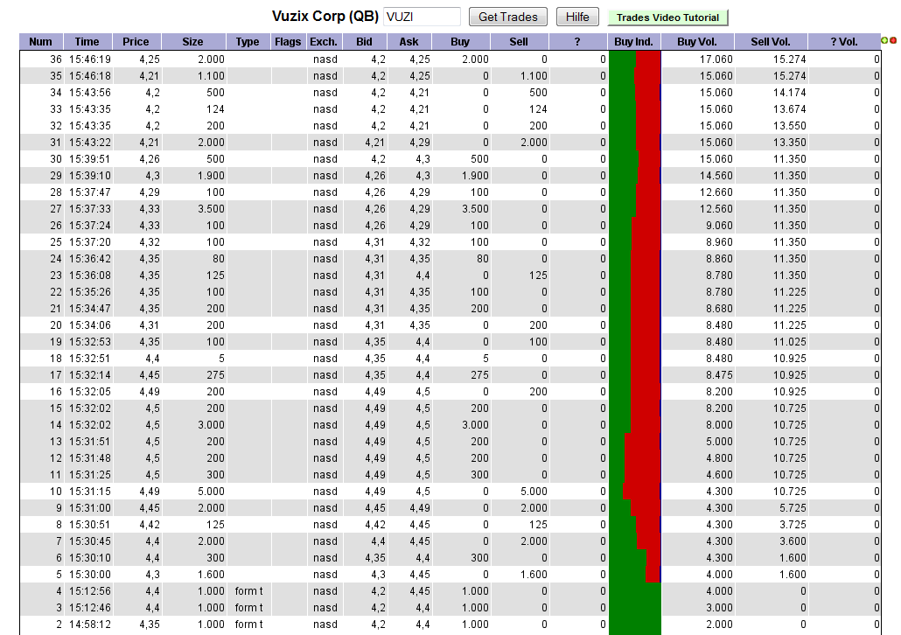Image resolution: width=901 pixels, height=635 pixels.
Task: Select the Bid column header
Action: click(364, 41)
